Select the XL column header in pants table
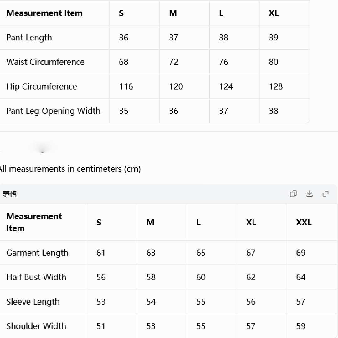 (x=274, y=13)
